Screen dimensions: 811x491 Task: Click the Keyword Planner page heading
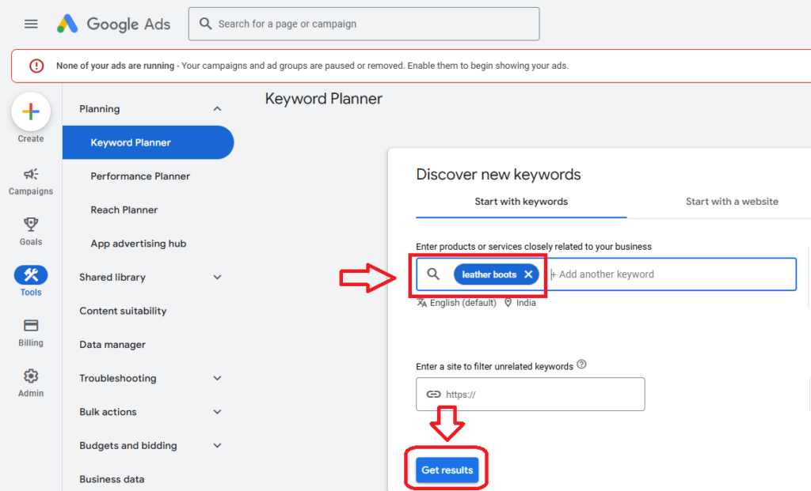pyautogui.click(x=324, y=99)
